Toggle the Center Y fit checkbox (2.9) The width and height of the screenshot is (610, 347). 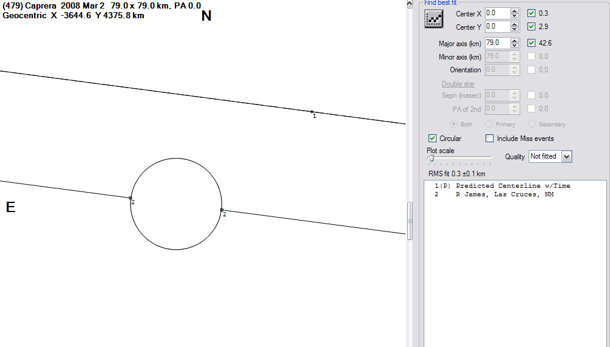pyautogui.click(x=532, y=27)
